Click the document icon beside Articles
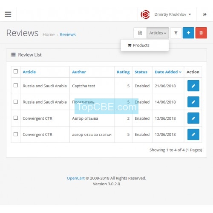Viewport: 213px width, 213px height. (x=140, y=33)
